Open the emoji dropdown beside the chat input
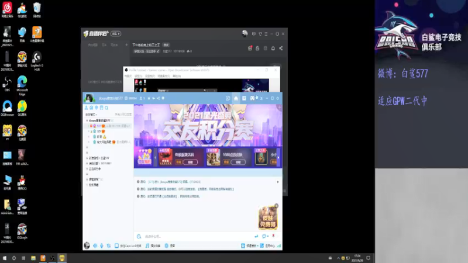This screenshot has height=263, width=468. tap(265, 236)
